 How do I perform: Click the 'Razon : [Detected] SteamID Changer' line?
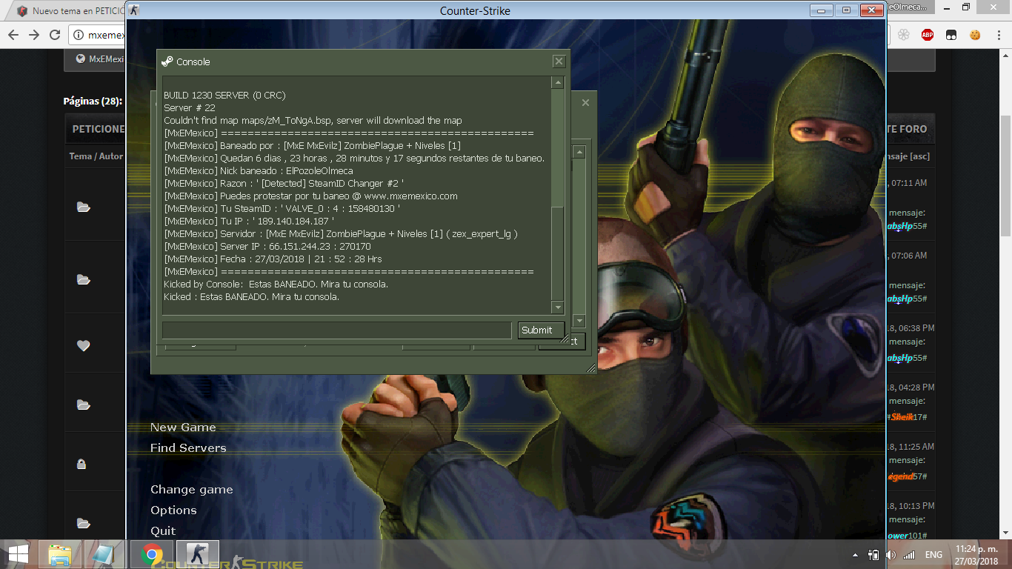(284, 184)
